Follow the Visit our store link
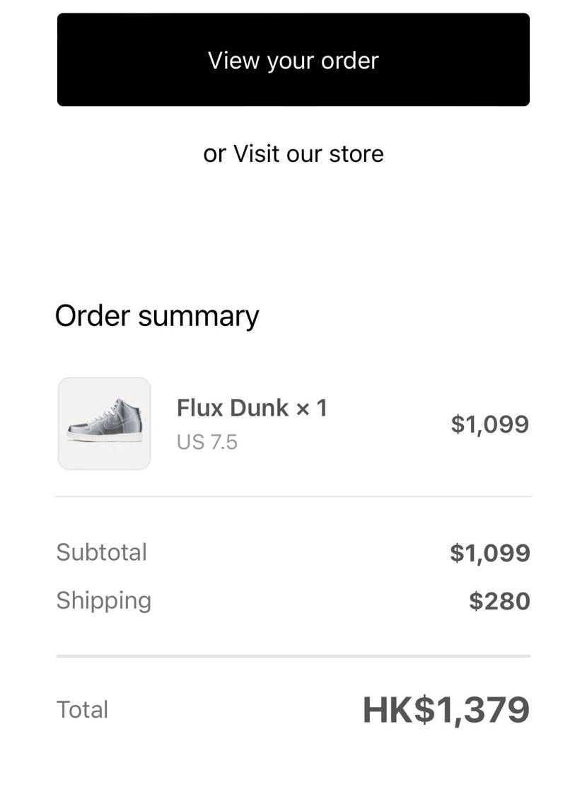The width and height of the screenshot is (587, 794). 308,153
